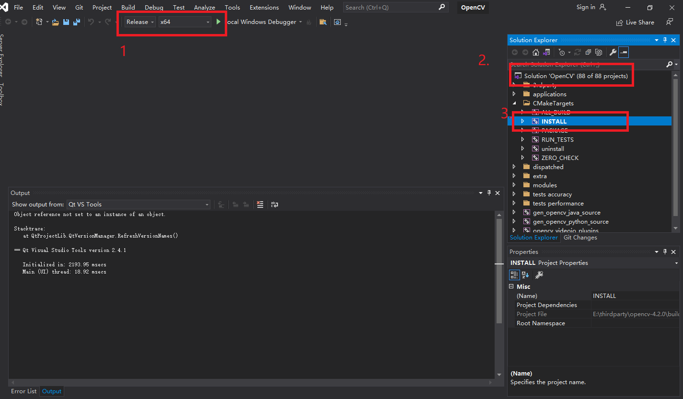Expand the applications folder node
Screen dimensions: 683x399
(514, 94)
